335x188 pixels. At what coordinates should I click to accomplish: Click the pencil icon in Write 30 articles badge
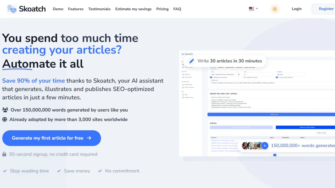192,61
